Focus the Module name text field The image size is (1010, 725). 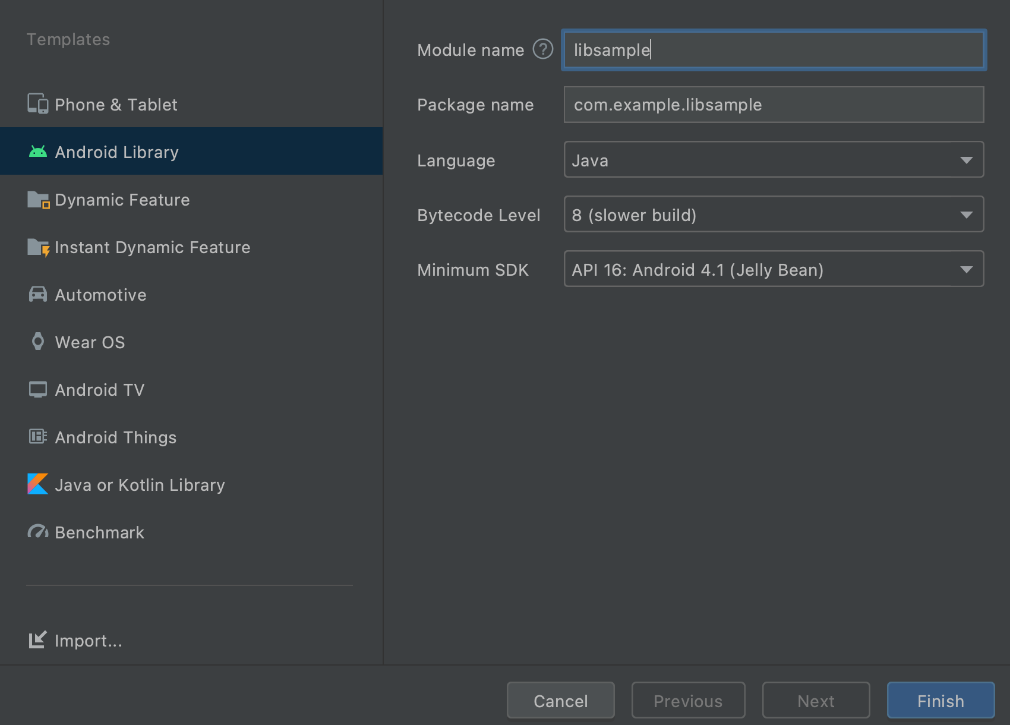point(774,50)
